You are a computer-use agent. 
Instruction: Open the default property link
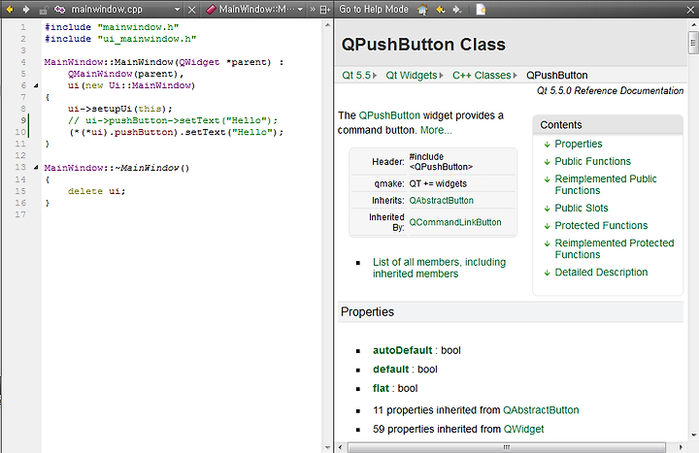point(390,370)
